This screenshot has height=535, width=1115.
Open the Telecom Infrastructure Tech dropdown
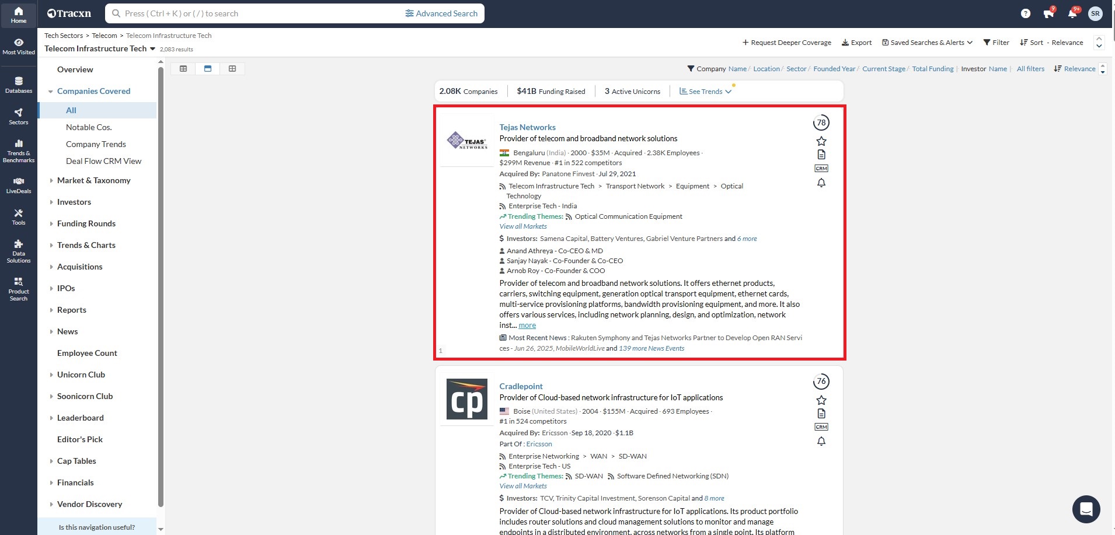pos(152,49)
